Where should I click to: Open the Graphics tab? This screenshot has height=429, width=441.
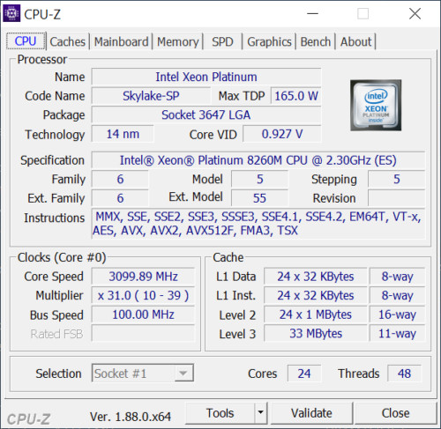[269, 41]
